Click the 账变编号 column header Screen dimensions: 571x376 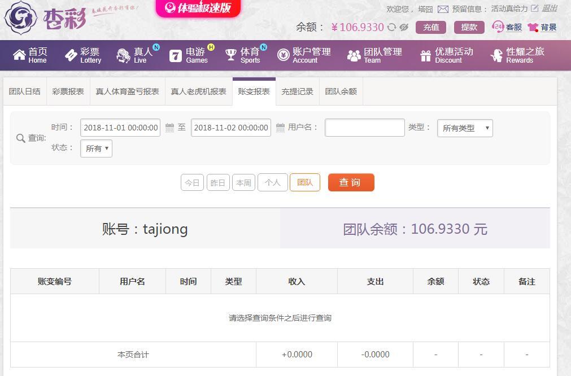[x=55, y=281]
